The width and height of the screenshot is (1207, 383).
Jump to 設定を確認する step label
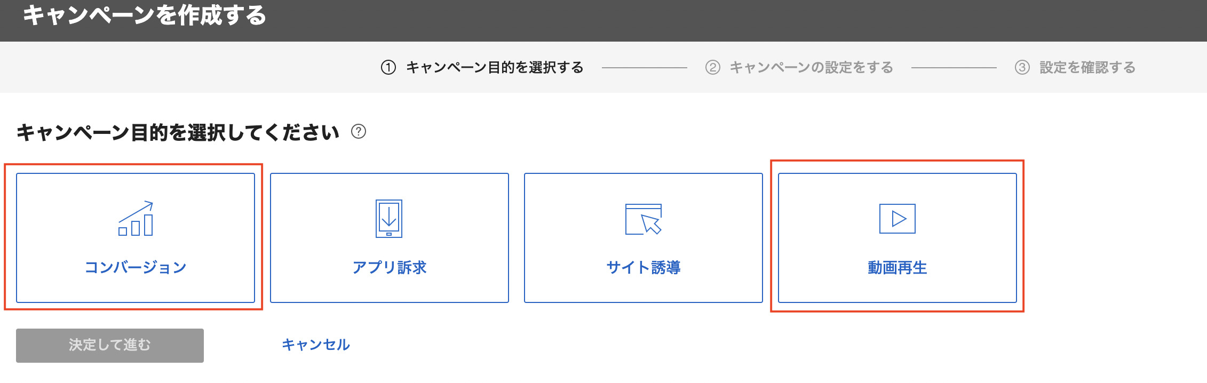1087,68
